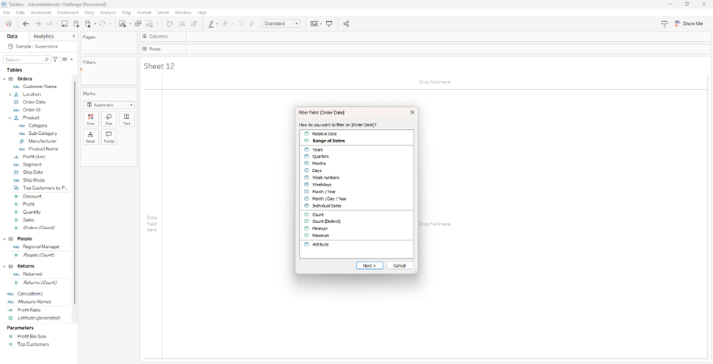Image resolution: width=713 pixels, height=364 pixels.
Task: Switch to the Analytics tab
Action: (44, 36)
